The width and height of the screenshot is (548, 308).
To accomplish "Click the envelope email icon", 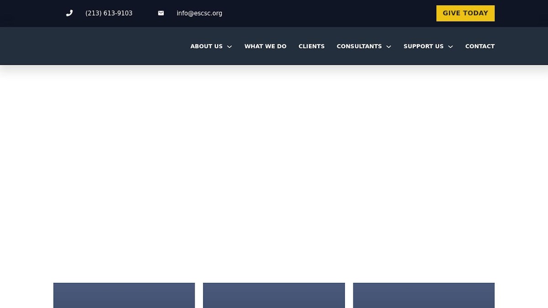I will click(161, 13).
